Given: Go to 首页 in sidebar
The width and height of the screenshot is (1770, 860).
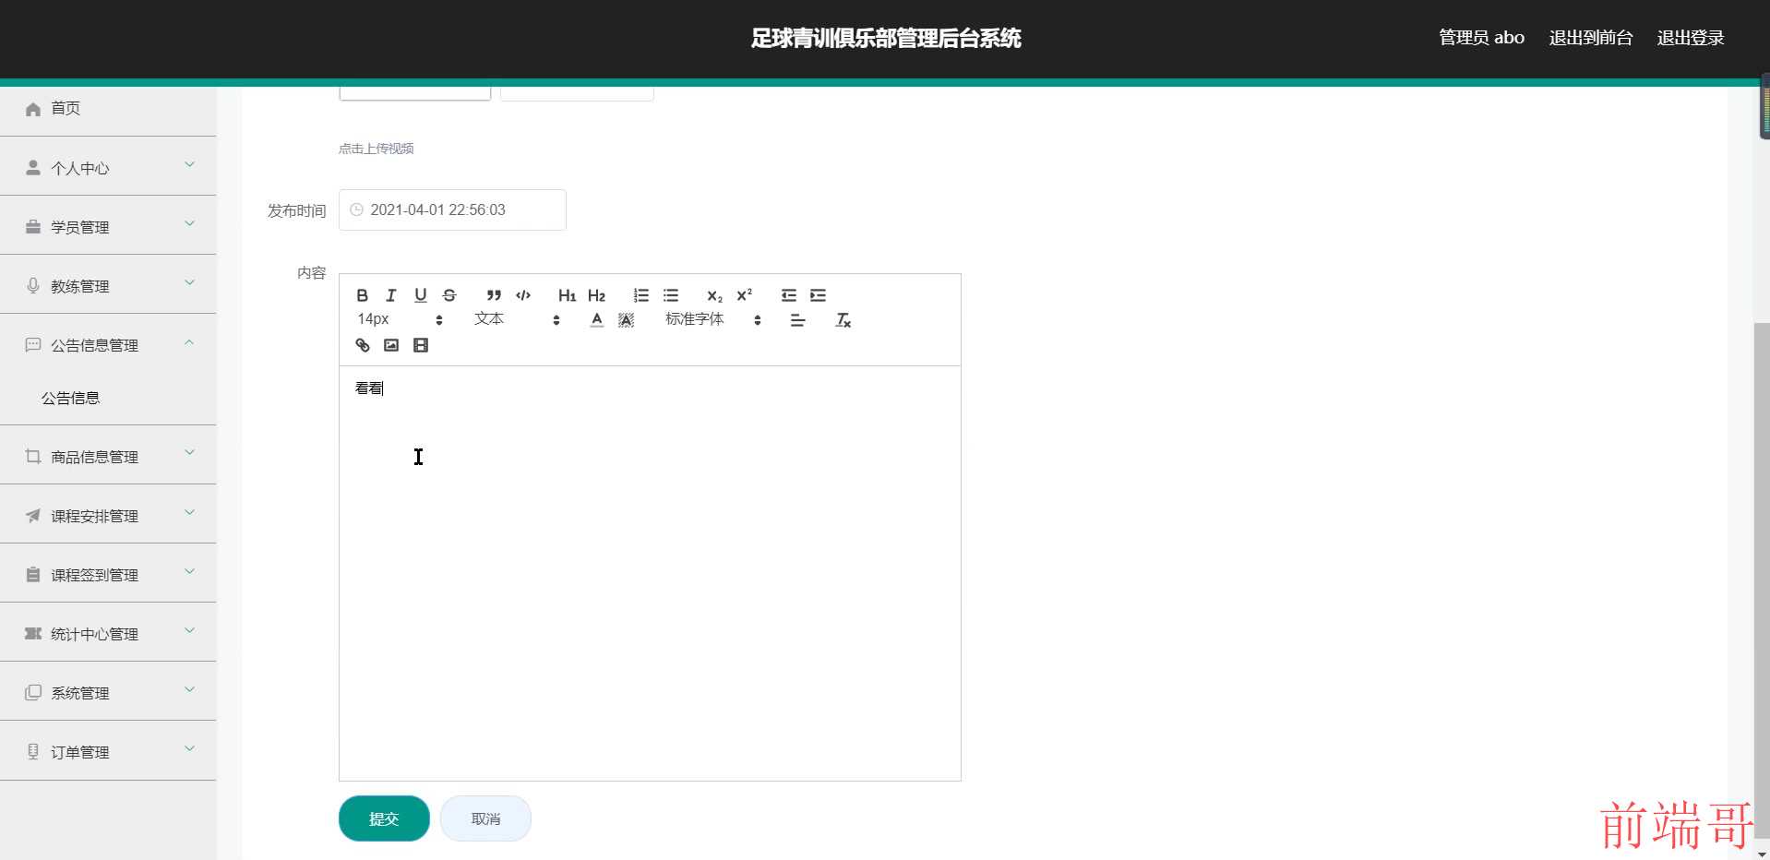Looking at the screenshot, I should [x=108, y=109].
